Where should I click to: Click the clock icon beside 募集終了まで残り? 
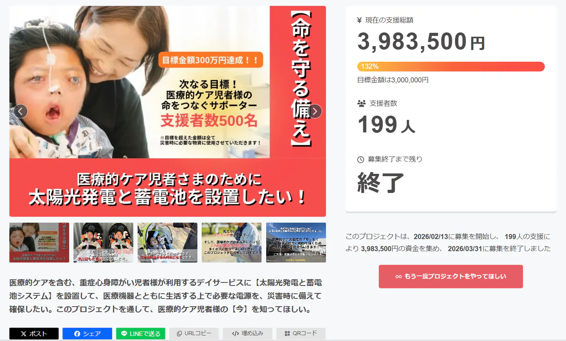(x=361, y=159)
